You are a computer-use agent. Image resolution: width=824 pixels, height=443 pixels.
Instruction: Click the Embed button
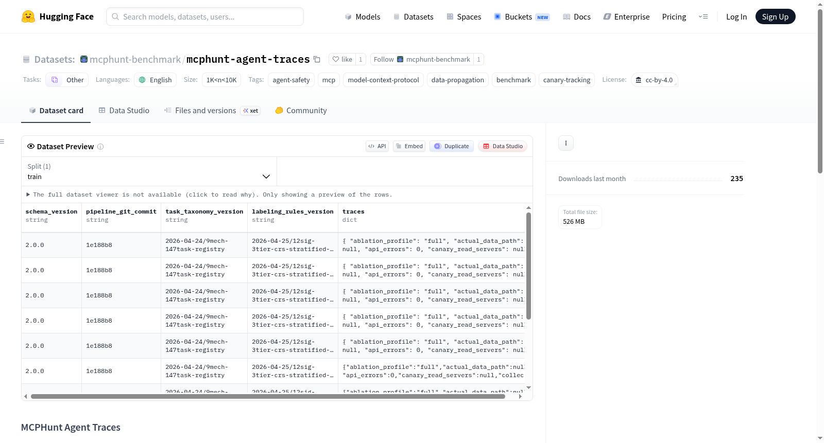pyautogui.click(x=409, y=146)
